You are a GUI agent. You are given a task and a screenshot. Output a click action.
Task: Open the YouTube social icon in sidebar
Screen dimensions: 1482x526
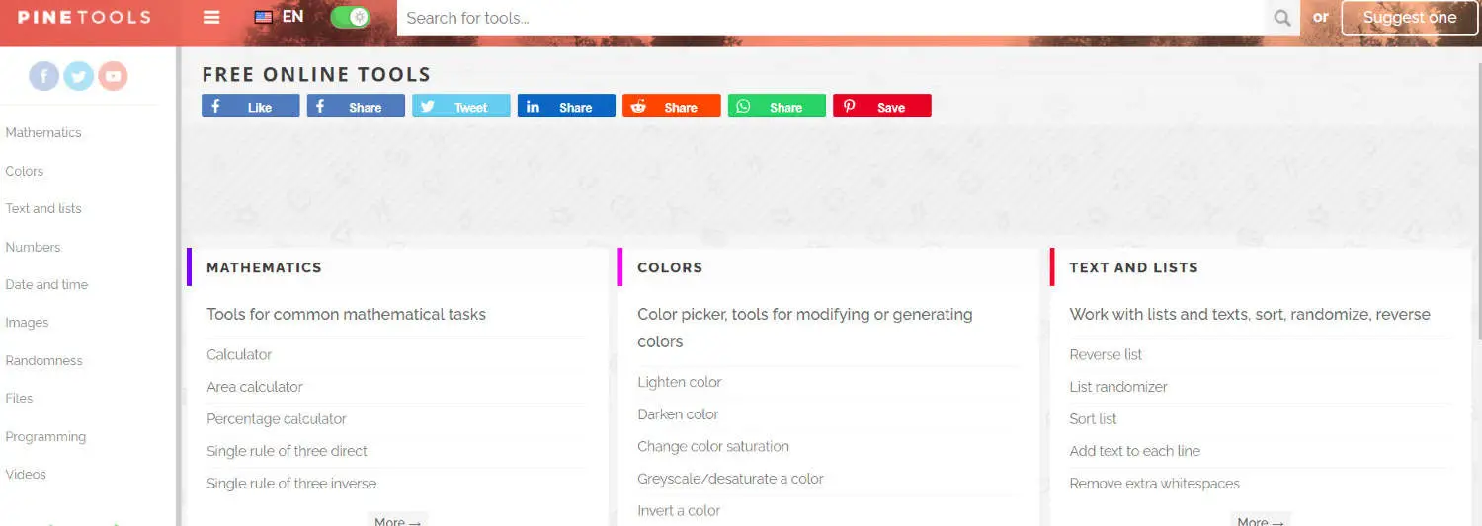pos(113,76)
